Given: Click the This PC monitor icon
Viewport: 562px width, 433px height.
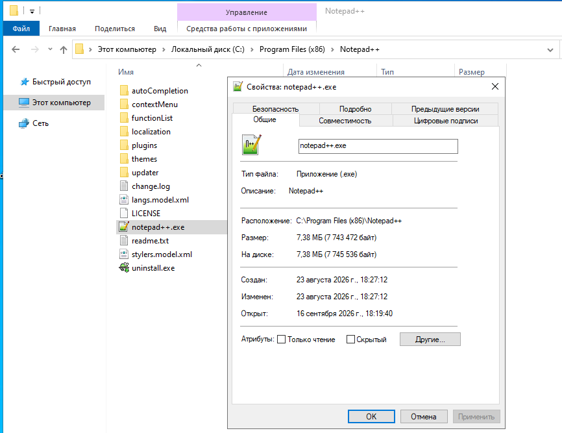Looking at the screenshot, I should 24,103.
